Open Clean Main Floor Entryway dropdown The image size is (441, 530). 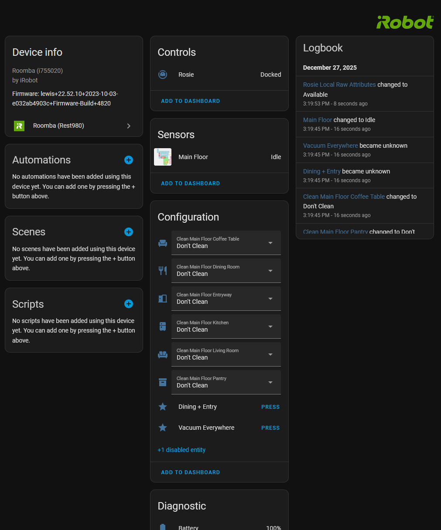coord(226,299)
